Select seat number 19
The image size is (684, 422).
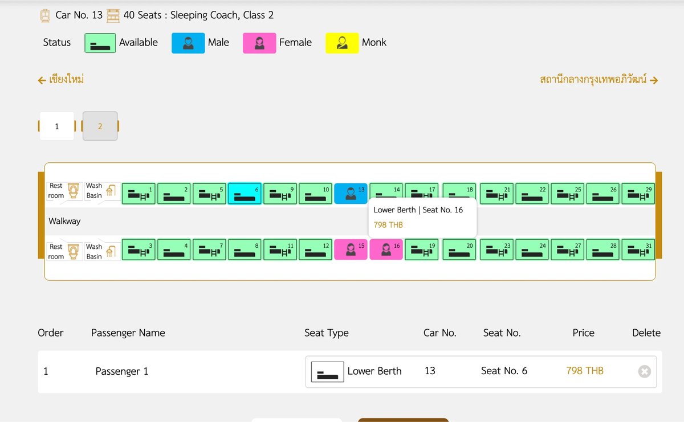(421, 249)
